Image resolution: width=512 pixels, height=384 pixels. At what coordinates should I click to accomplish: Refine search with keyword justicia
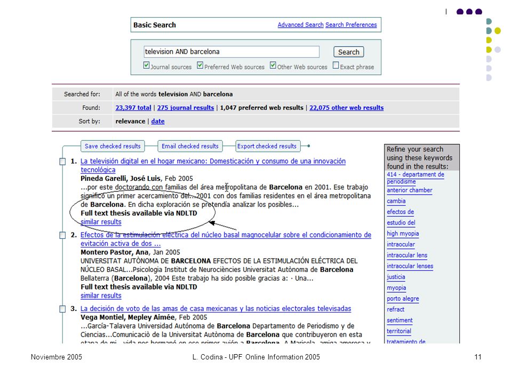396,277
